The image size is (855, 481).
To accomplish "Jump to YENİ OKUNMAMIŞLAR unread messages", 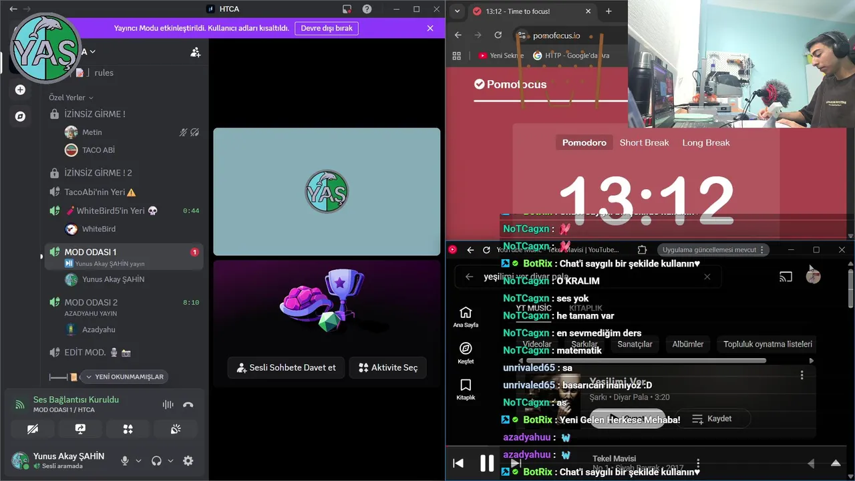I will [124, 377].
